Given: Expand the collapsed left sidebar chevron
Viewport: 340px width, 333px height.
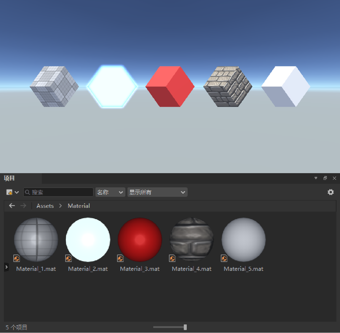Looking at the screenshot, I should tap(6, 266).
